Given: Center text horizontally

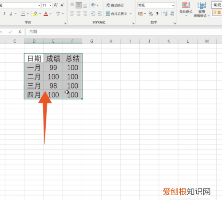Looking at the screenshot, I should [x=79, y=14].
